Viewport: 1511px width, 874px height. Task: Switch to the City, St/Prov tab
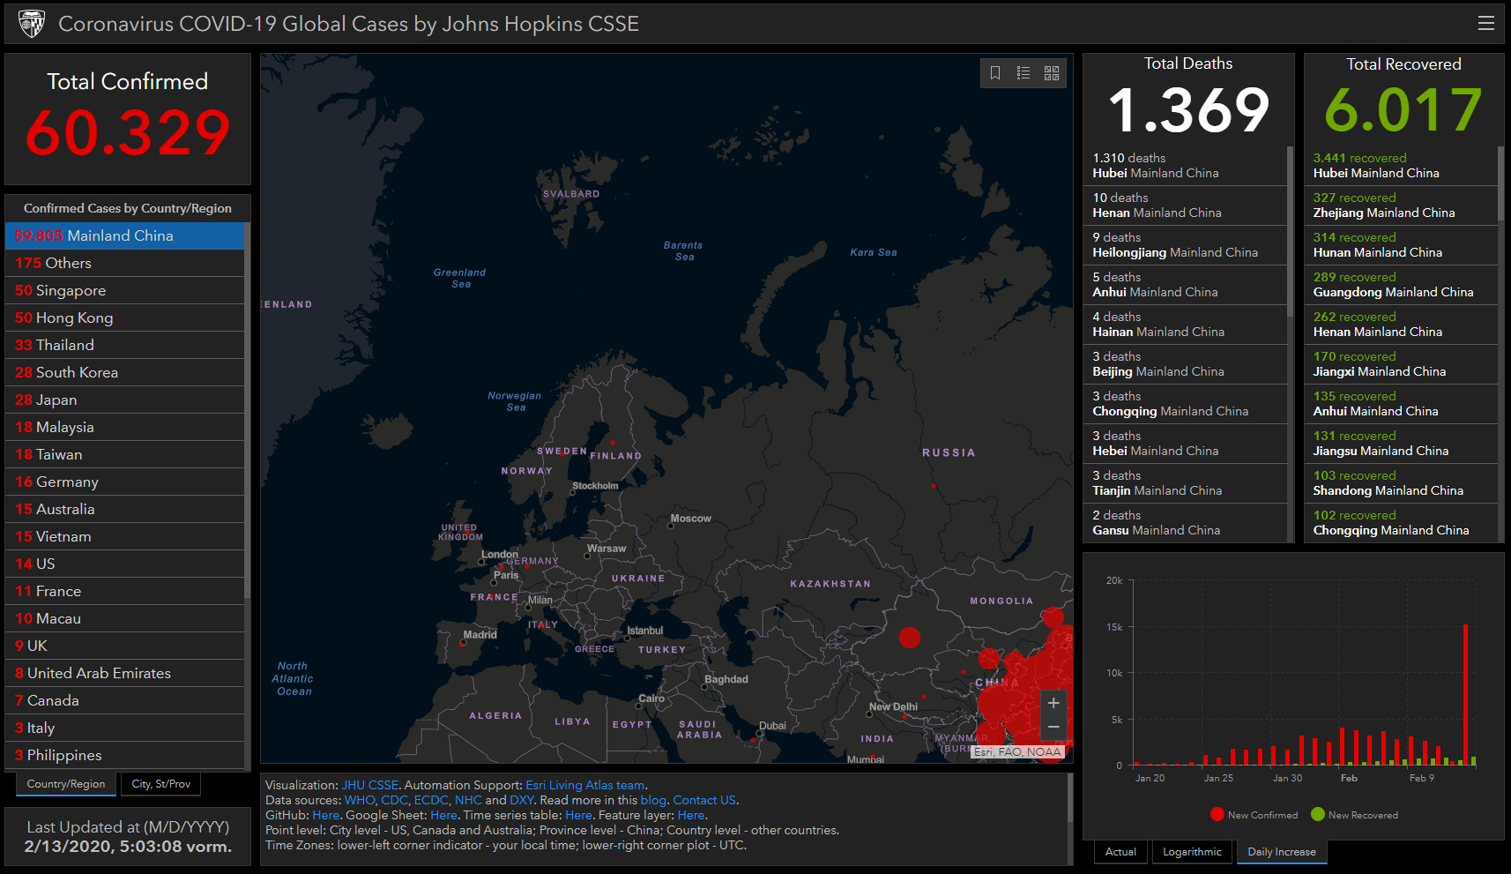[x=160, y=783]
